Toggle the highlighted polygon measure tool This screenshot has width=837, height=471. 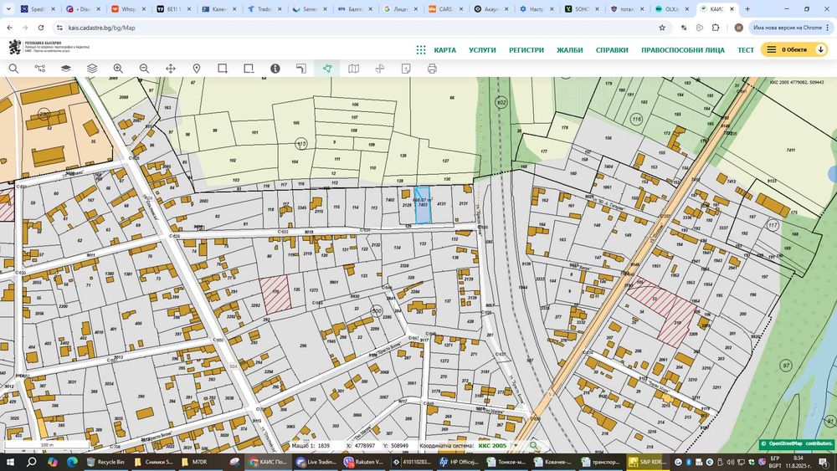(326, 69)
